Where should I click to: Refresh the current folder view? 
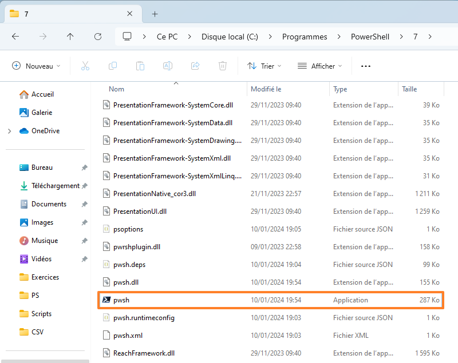[98, 37]
